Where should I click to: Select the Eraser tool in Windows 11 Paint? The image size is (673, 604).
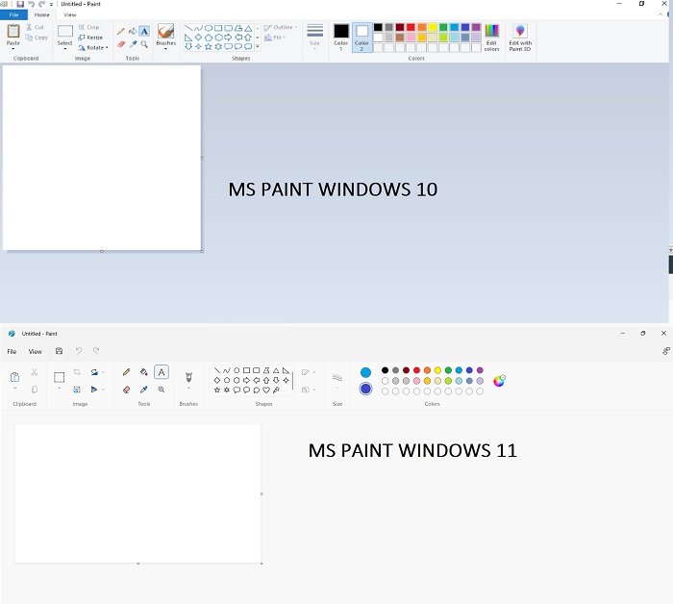[x=126, y=390]
